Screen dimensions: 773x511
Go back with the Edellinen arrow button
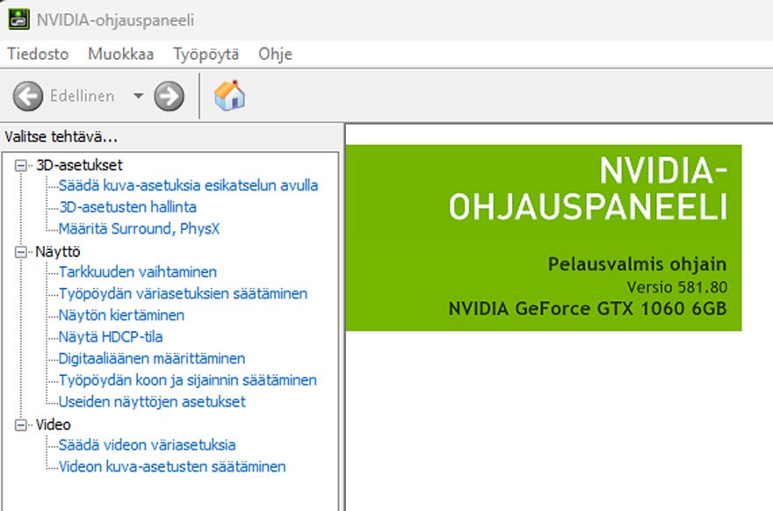27,96
